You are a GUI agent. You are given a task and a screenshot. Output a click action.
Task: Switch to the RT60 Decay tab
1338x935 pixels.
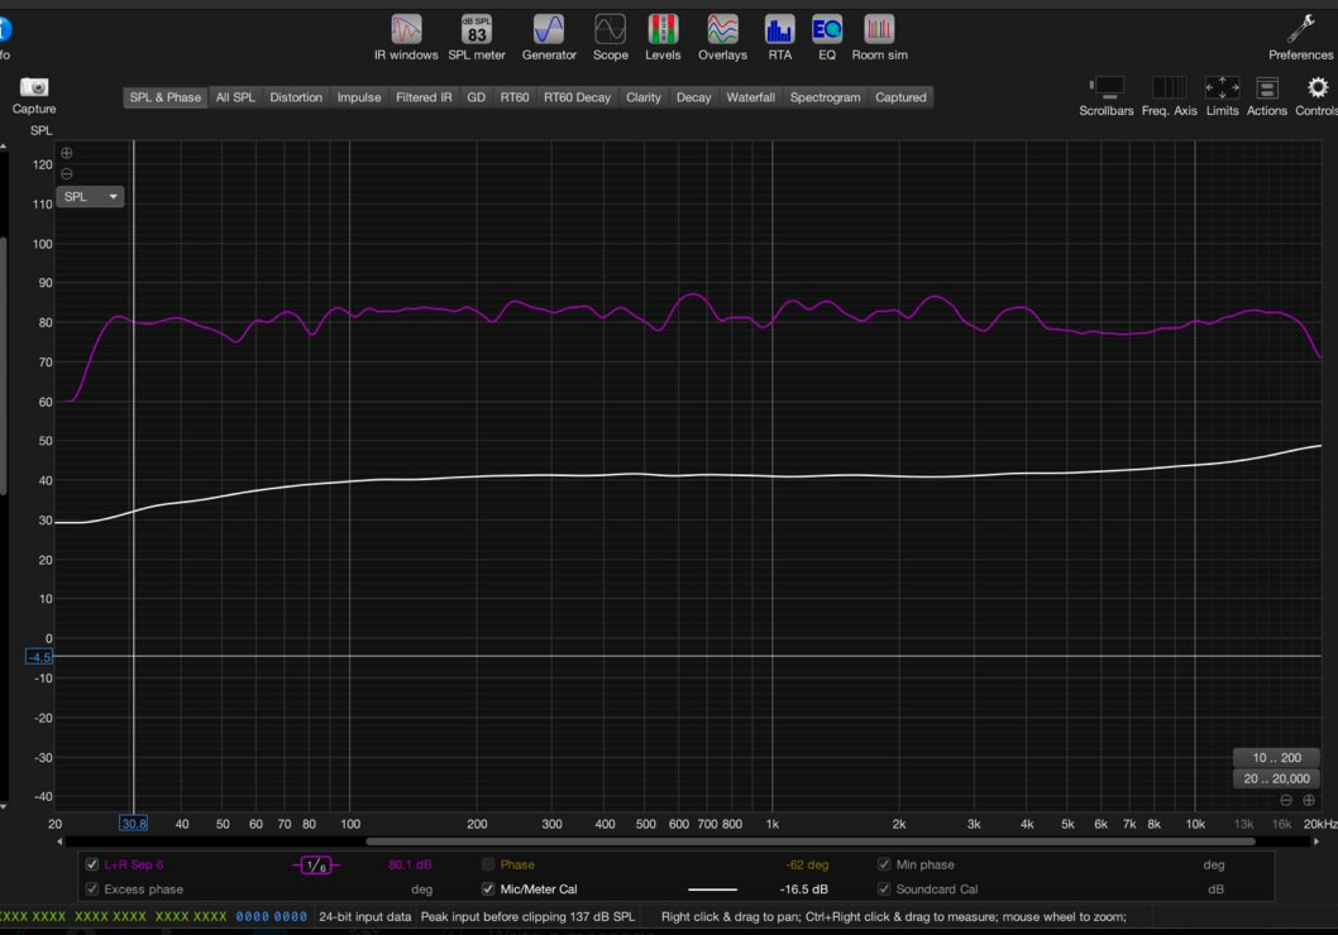[577, 97]
